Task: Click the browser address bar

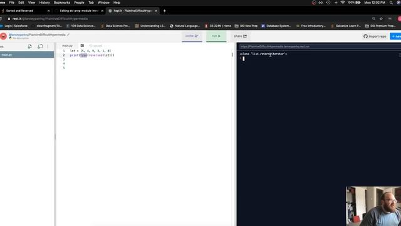Action: coord(189,19)
